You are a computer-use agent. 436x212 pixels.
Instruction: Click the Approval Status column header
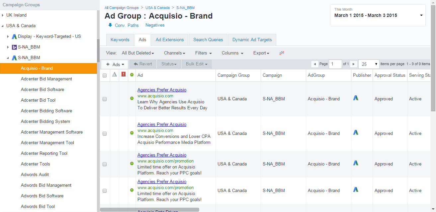(x=390, y=75)
